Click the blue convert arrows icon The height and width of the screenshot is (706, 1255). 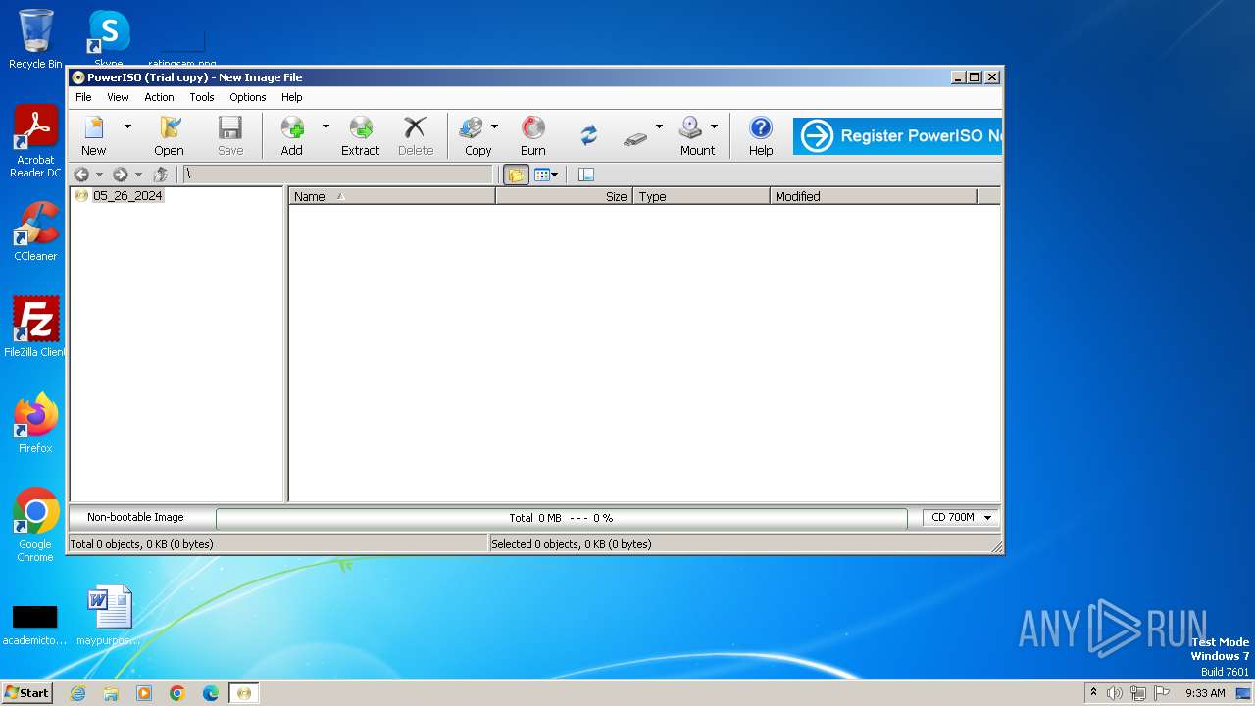click(588, 135)
